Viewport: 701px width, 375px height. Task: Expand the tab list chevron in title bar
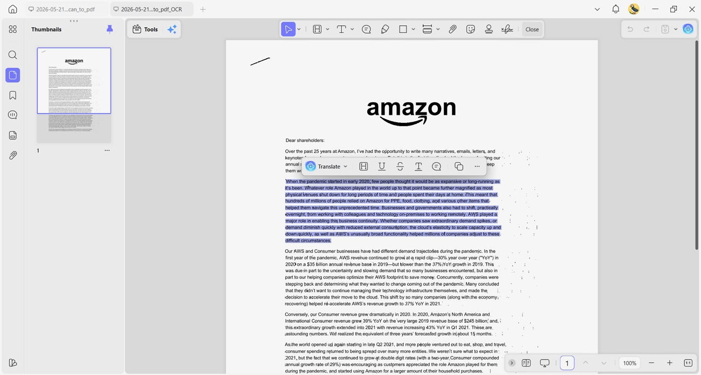point(597,9)
